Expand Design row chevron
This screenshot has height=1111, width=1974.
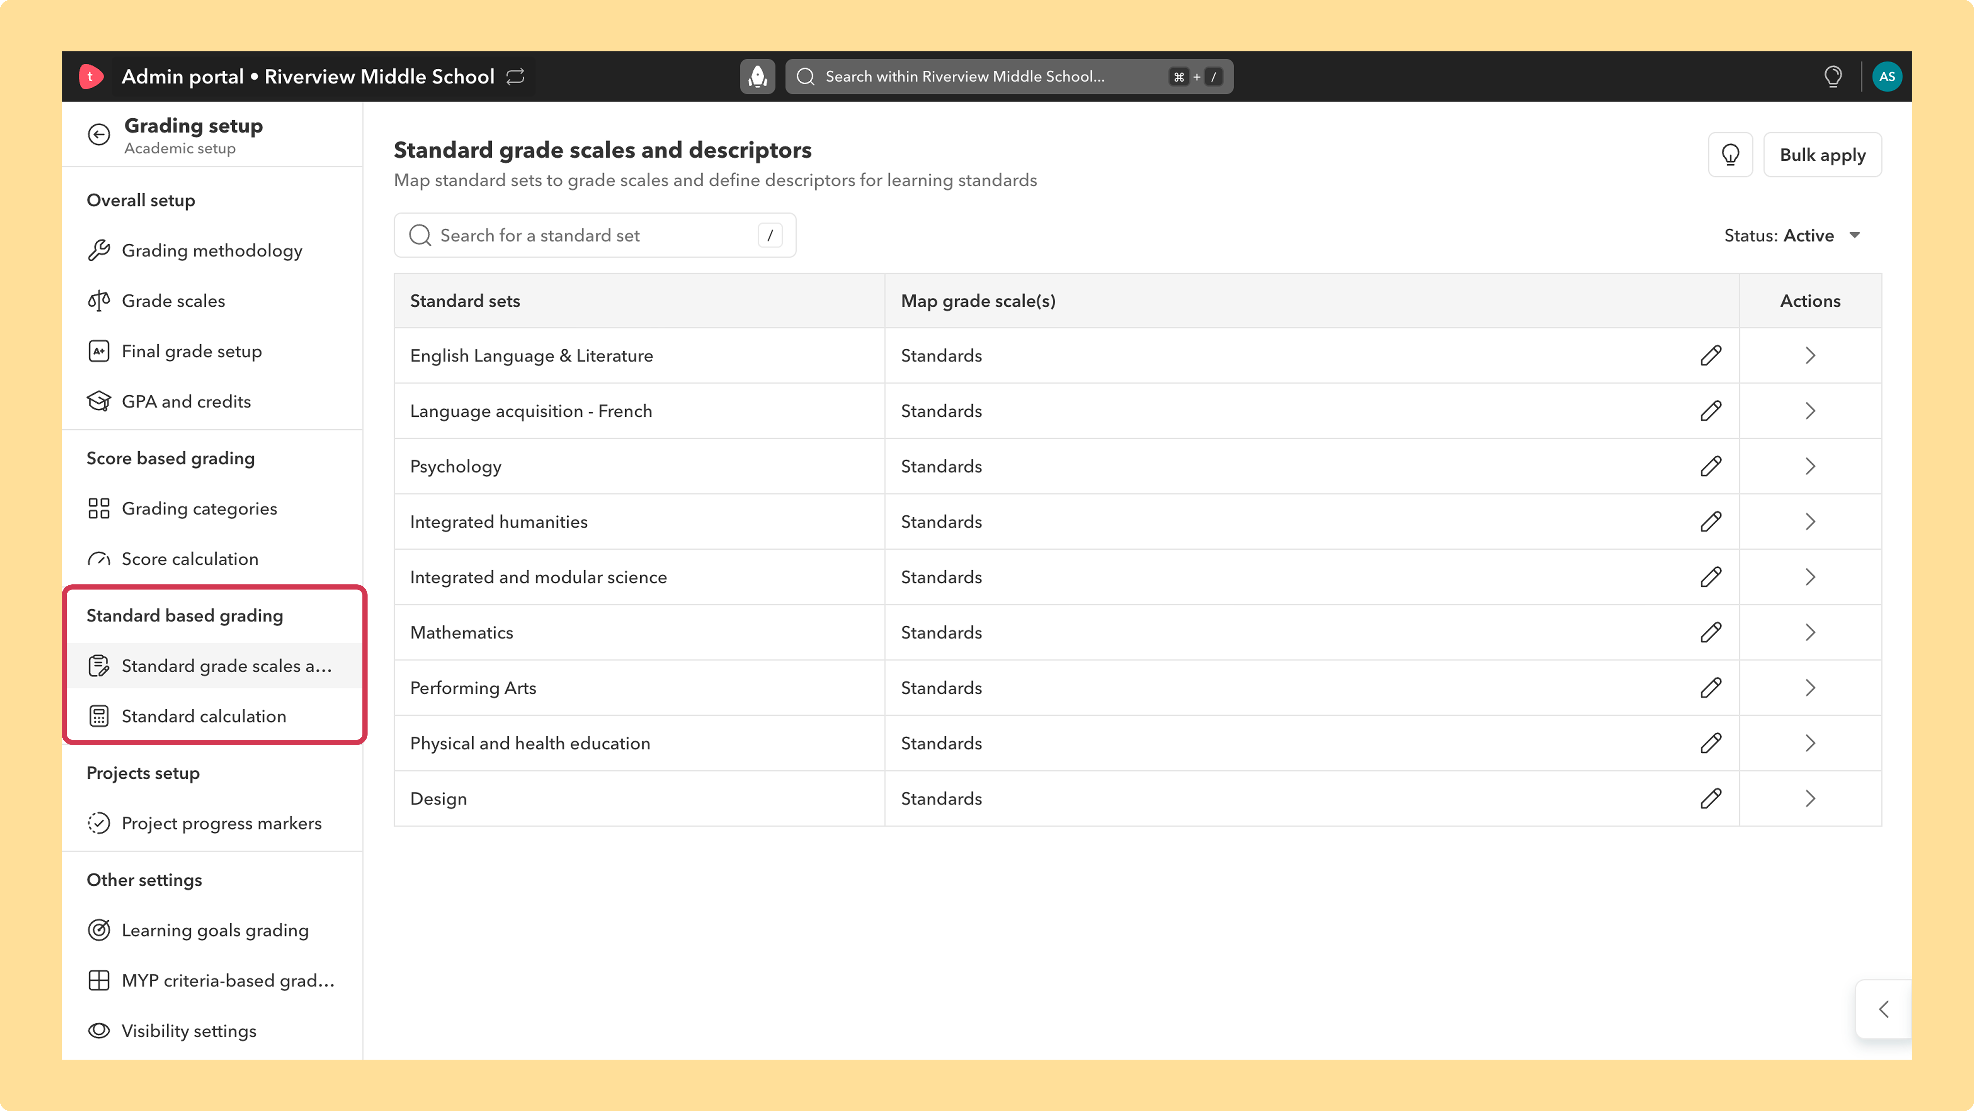1810,799
